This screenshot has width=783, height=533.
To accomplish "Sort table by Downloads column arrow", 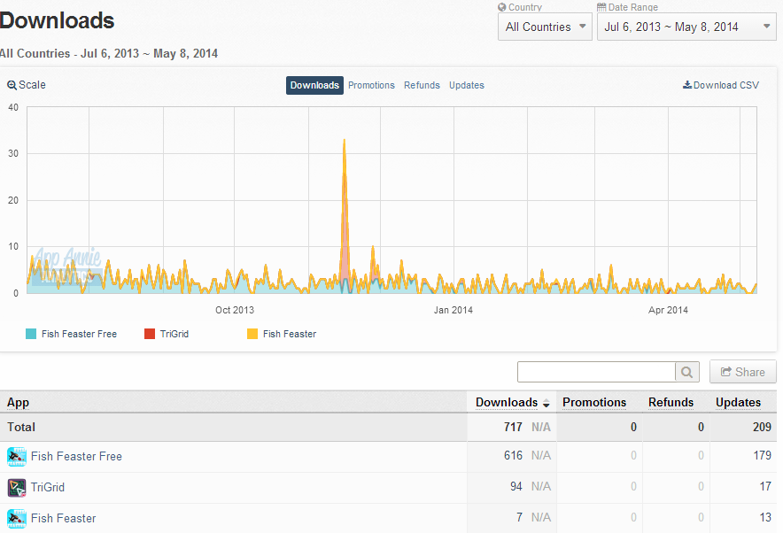I will click(547, 403).
